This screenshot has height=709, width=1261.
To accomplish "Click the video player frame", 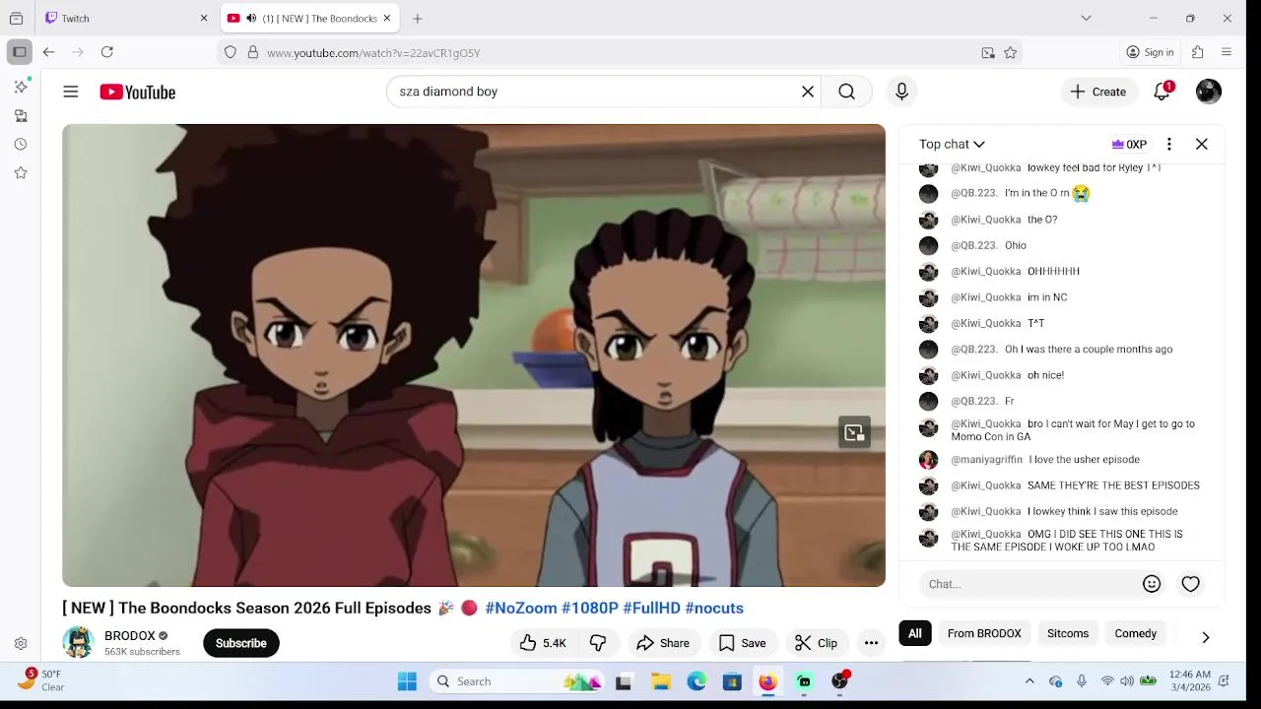I will point(474,355).
